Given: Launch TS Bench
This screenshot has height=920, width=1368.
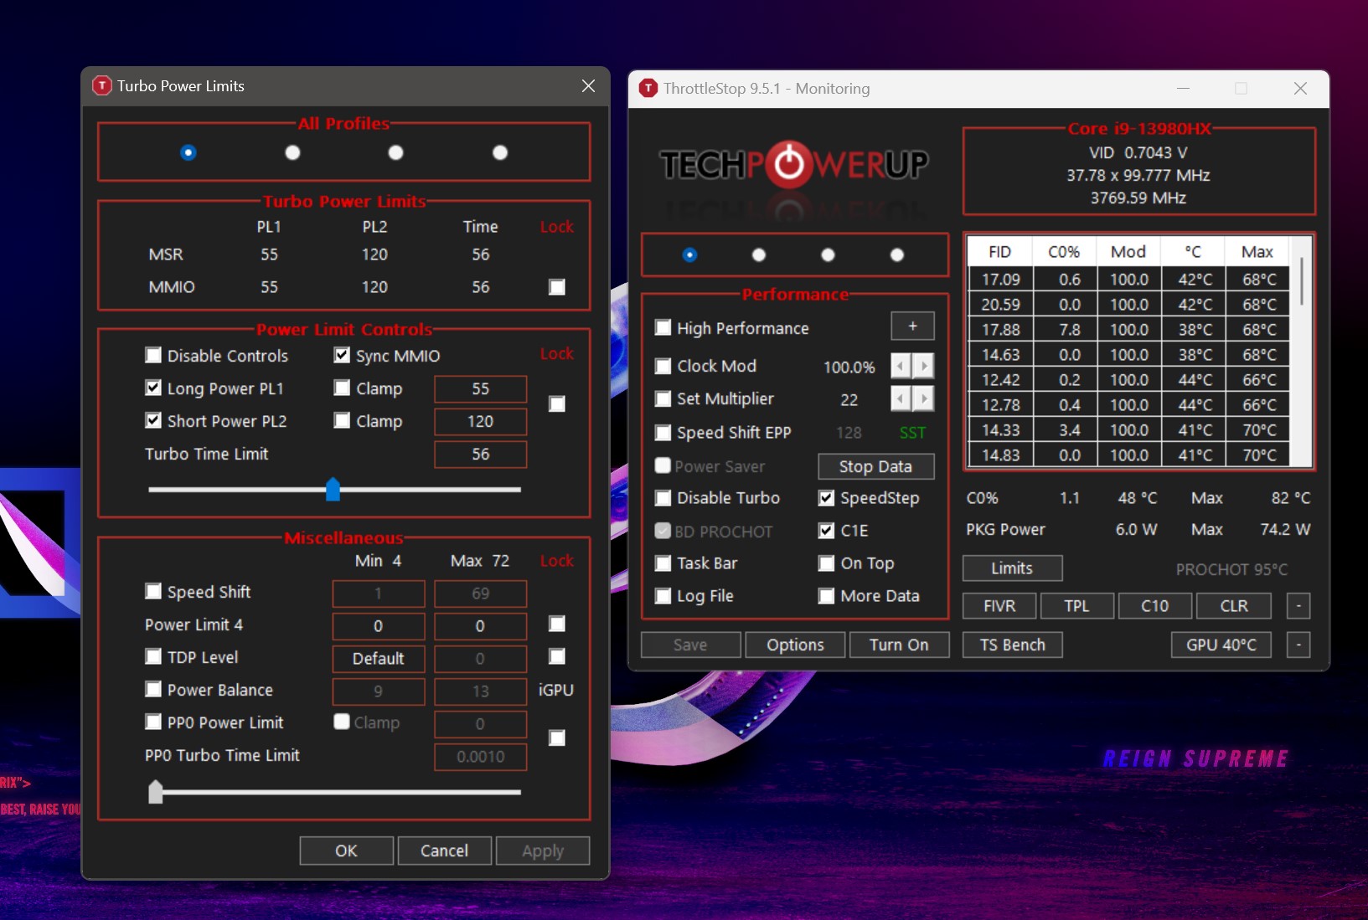Looking at the screenshot, I should point(1012,645).
